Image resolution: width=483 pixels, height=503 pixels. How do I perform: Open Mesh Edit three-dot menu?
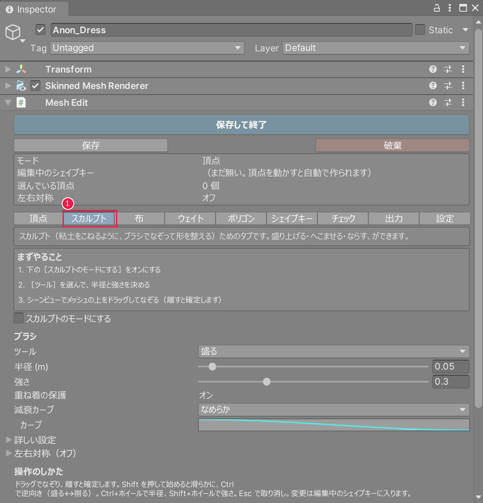click(x=463, y=102)
